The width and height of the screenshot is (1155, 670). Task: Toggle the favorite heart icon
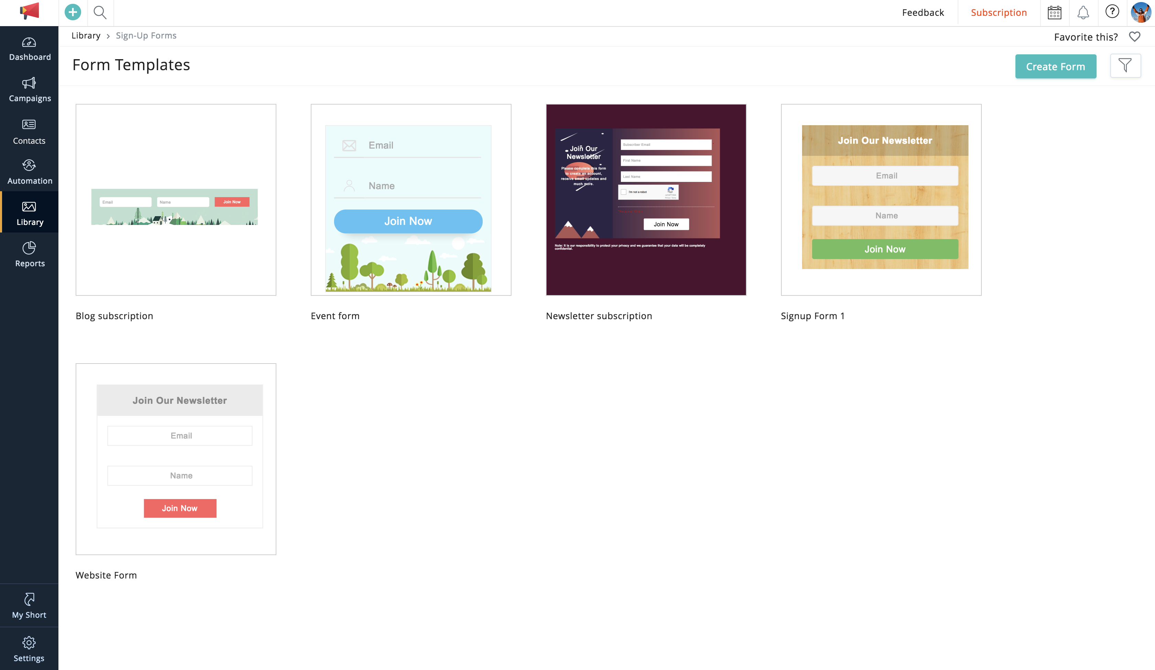pos(1134,37)
